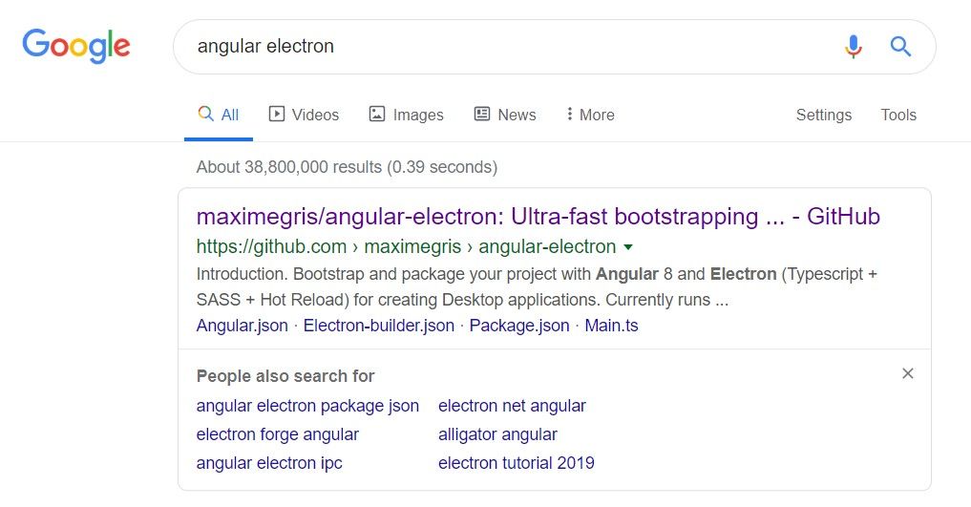Open the Package.json sitelink
The height and width of the screenshot is (507, 971).
click(519, 326)
